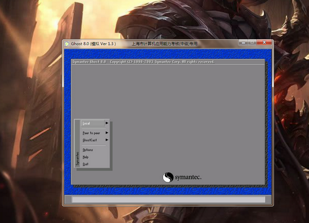The width and height of the screenshot is (309, 223).
Task: Click the Symantec yin-yang logo icon
Action: 168,177
